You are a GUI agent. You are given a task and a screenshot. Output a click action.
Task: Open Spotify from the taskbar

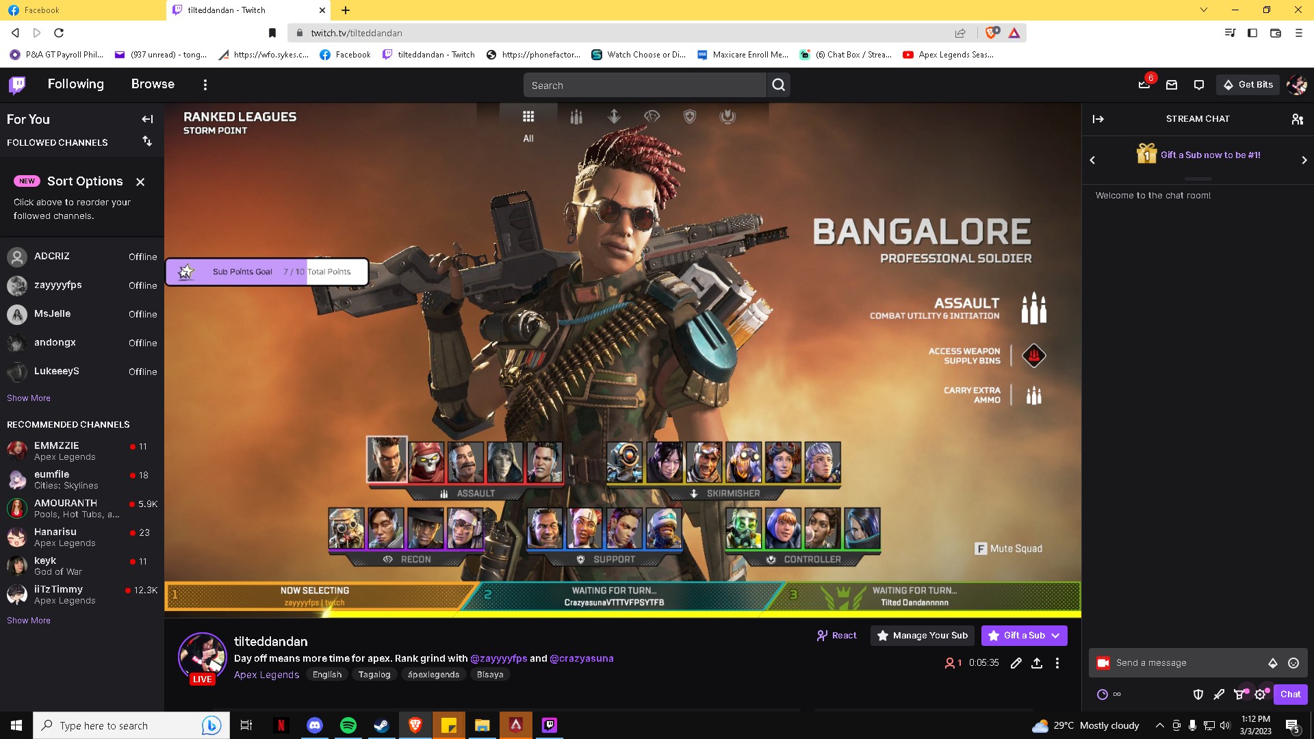click(348, 725)
